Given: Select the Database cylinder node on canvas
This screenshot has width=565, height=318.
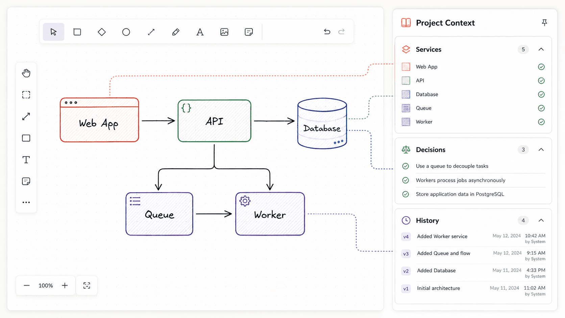Looking at the screenshot, I should (x=322, y=123).
